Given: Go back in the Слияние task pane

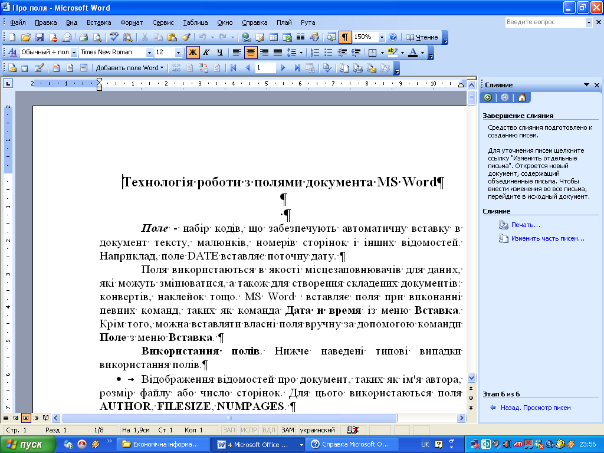Looking at the screenshot, I should click(x=488, y=97).
